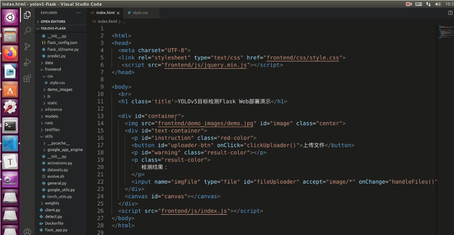Open google_utils.py in the explorer
The width and height of the screenshot is (454, 235).
click(x=60, y=190)
